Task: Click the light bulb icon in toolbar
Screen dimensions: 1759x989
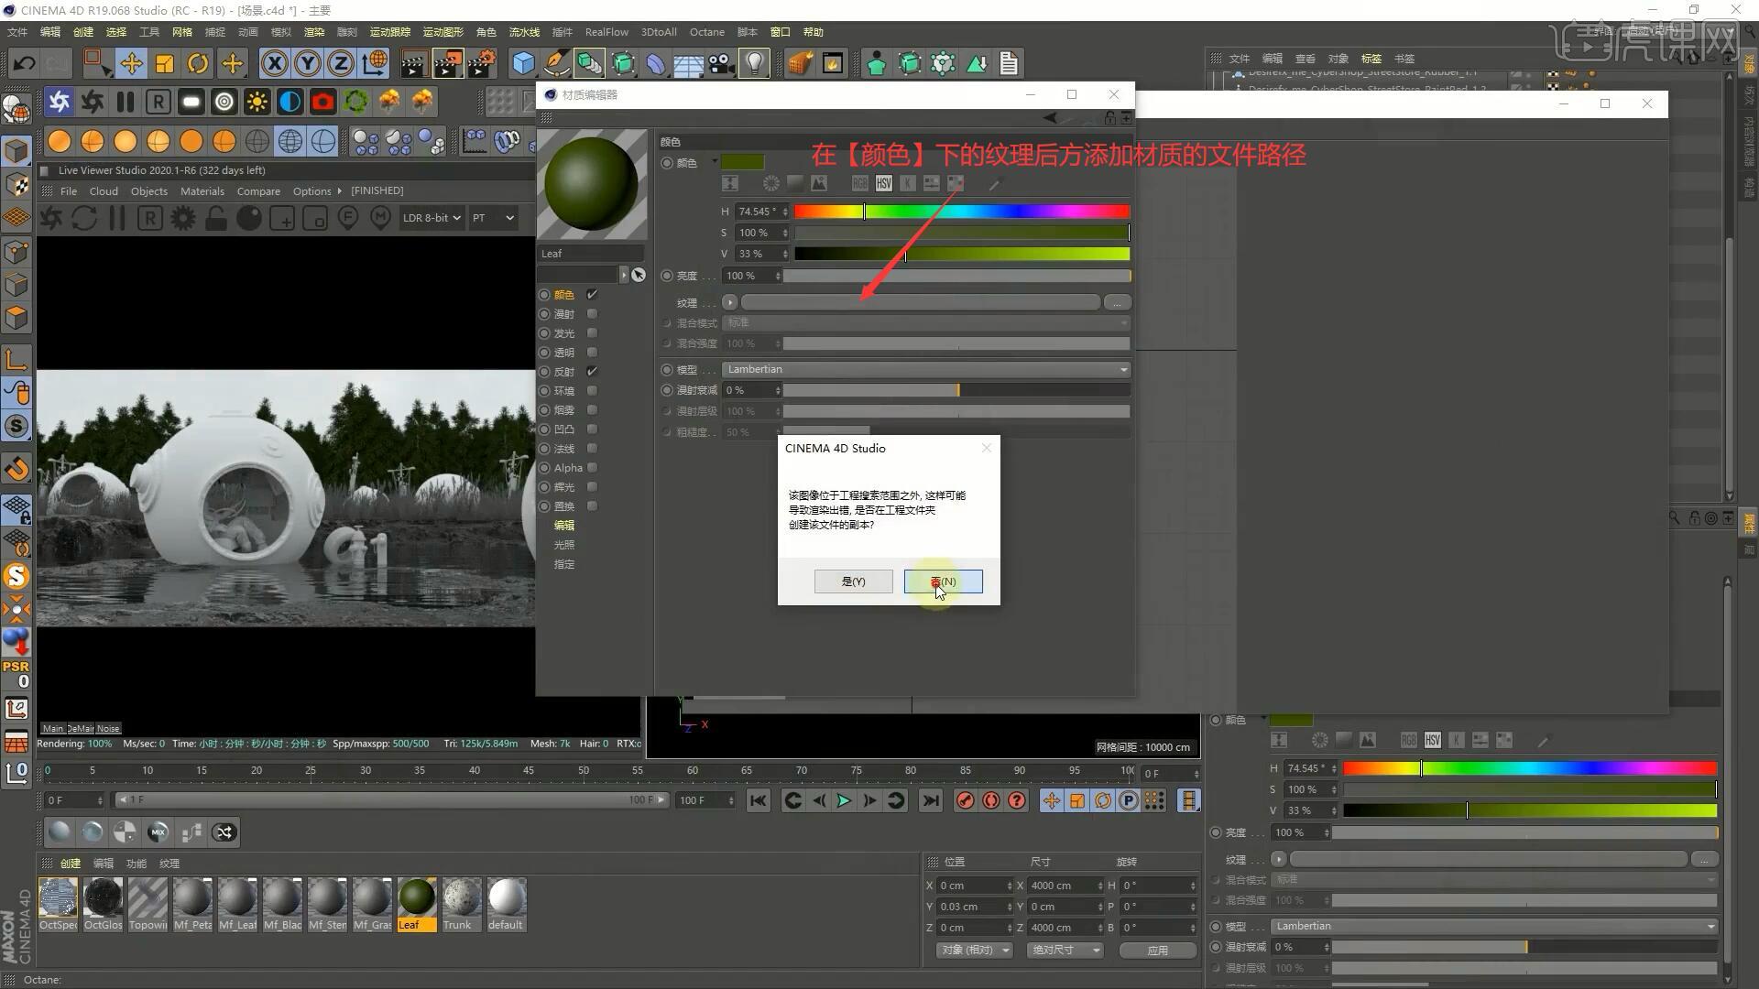Action: tap(754, 63)
